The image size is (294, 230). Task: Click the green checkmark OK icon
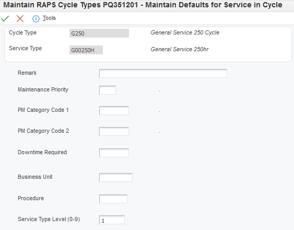coord(5,18)
